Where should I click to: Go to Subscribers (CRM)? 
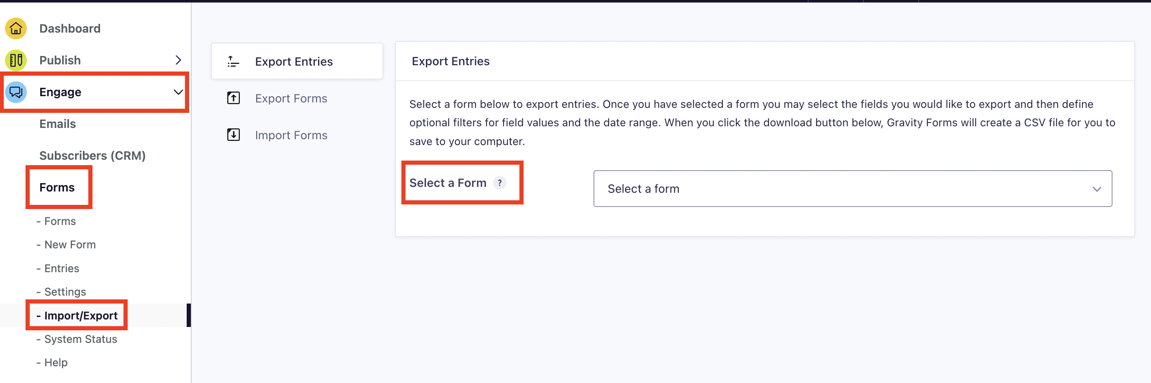92,156
